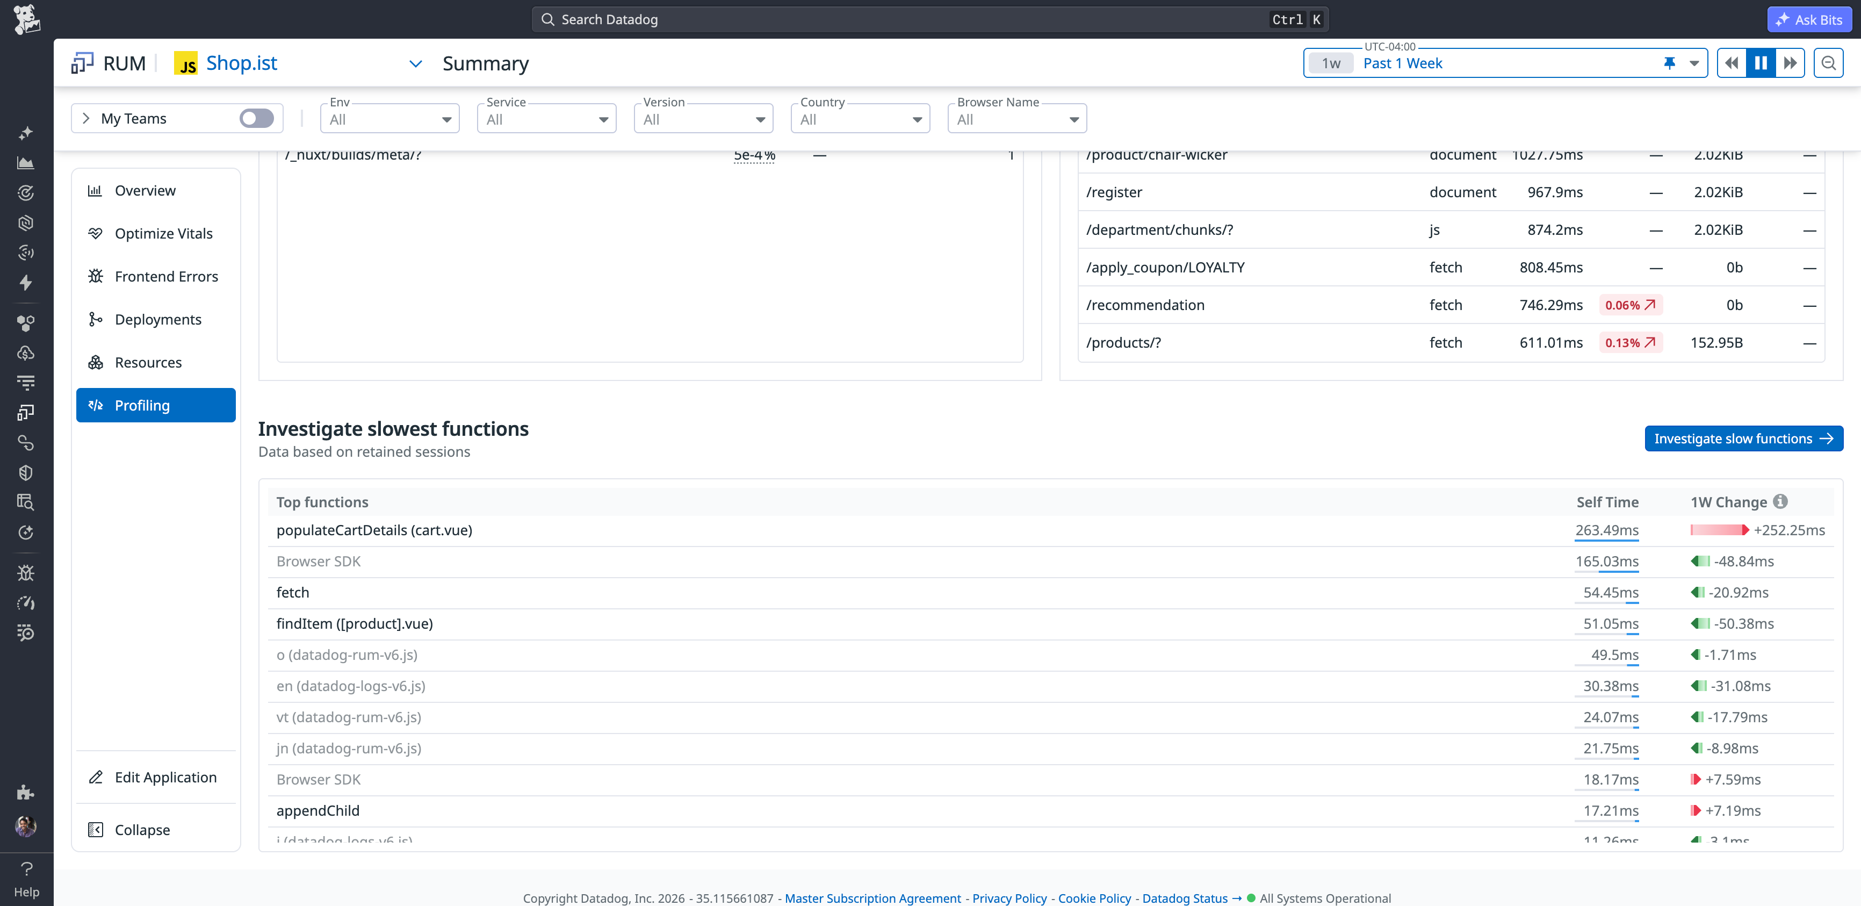Select the Deployments menu item
Viewport: 1861px width, 906px height.
click(156, 319)
